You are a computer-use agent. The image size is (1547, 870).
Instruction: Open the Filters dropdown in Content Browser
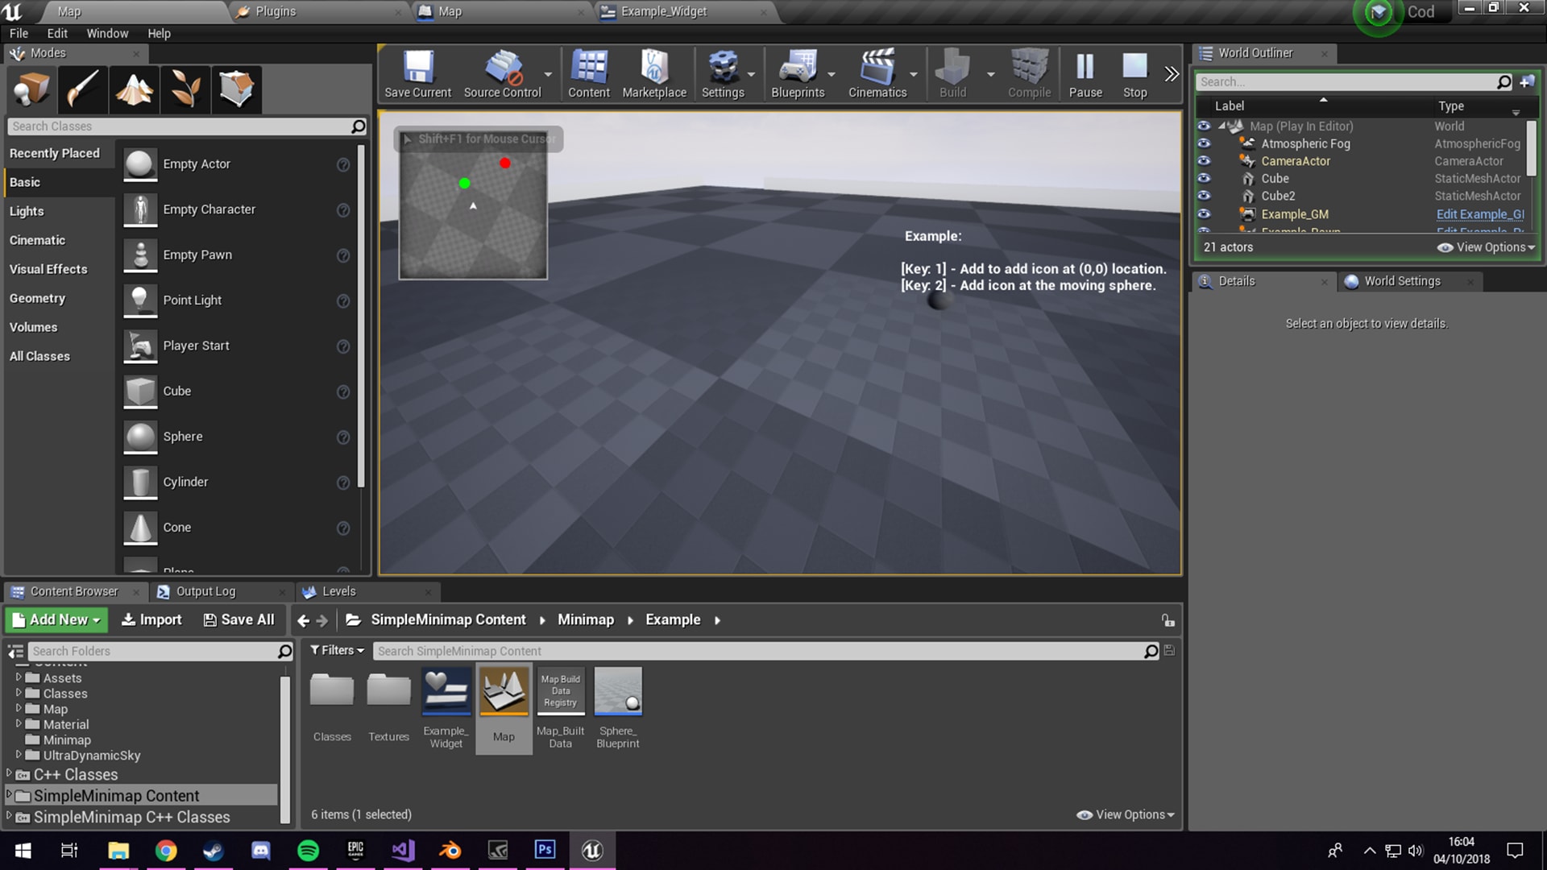coord(337,650)
